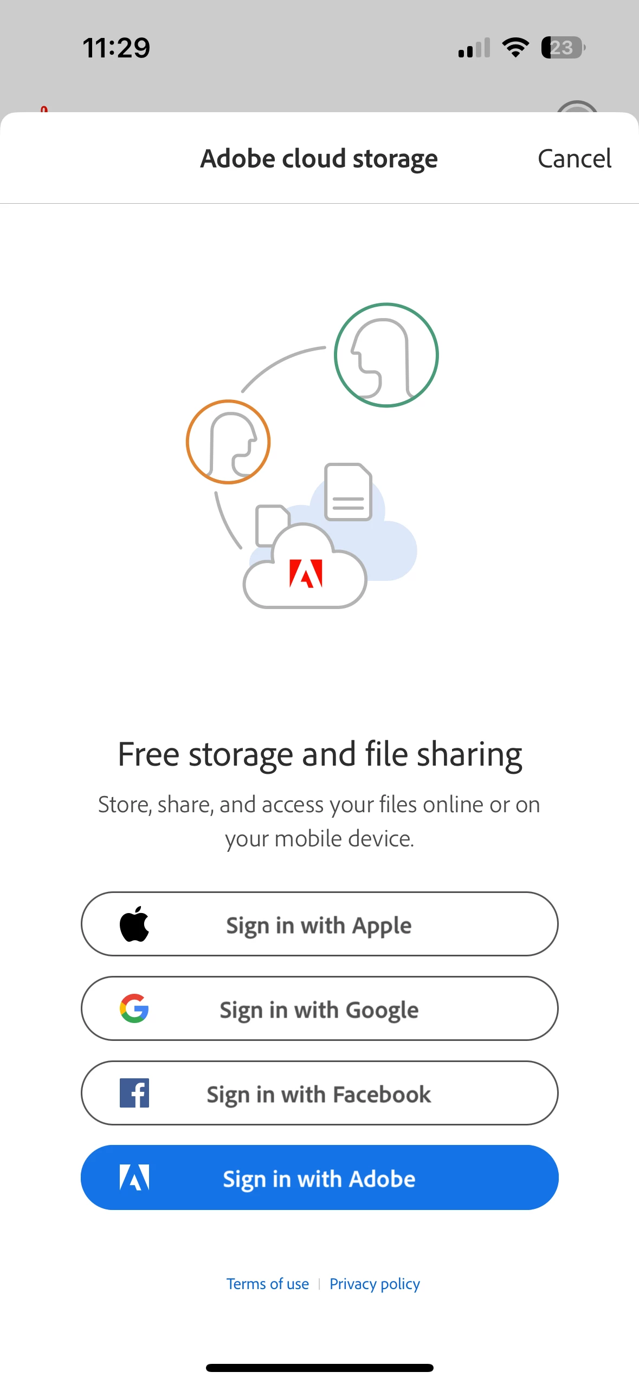
Task: Tap the 11:29 clock in status bar
Action: pyautogui.click(x=117, y=48)
